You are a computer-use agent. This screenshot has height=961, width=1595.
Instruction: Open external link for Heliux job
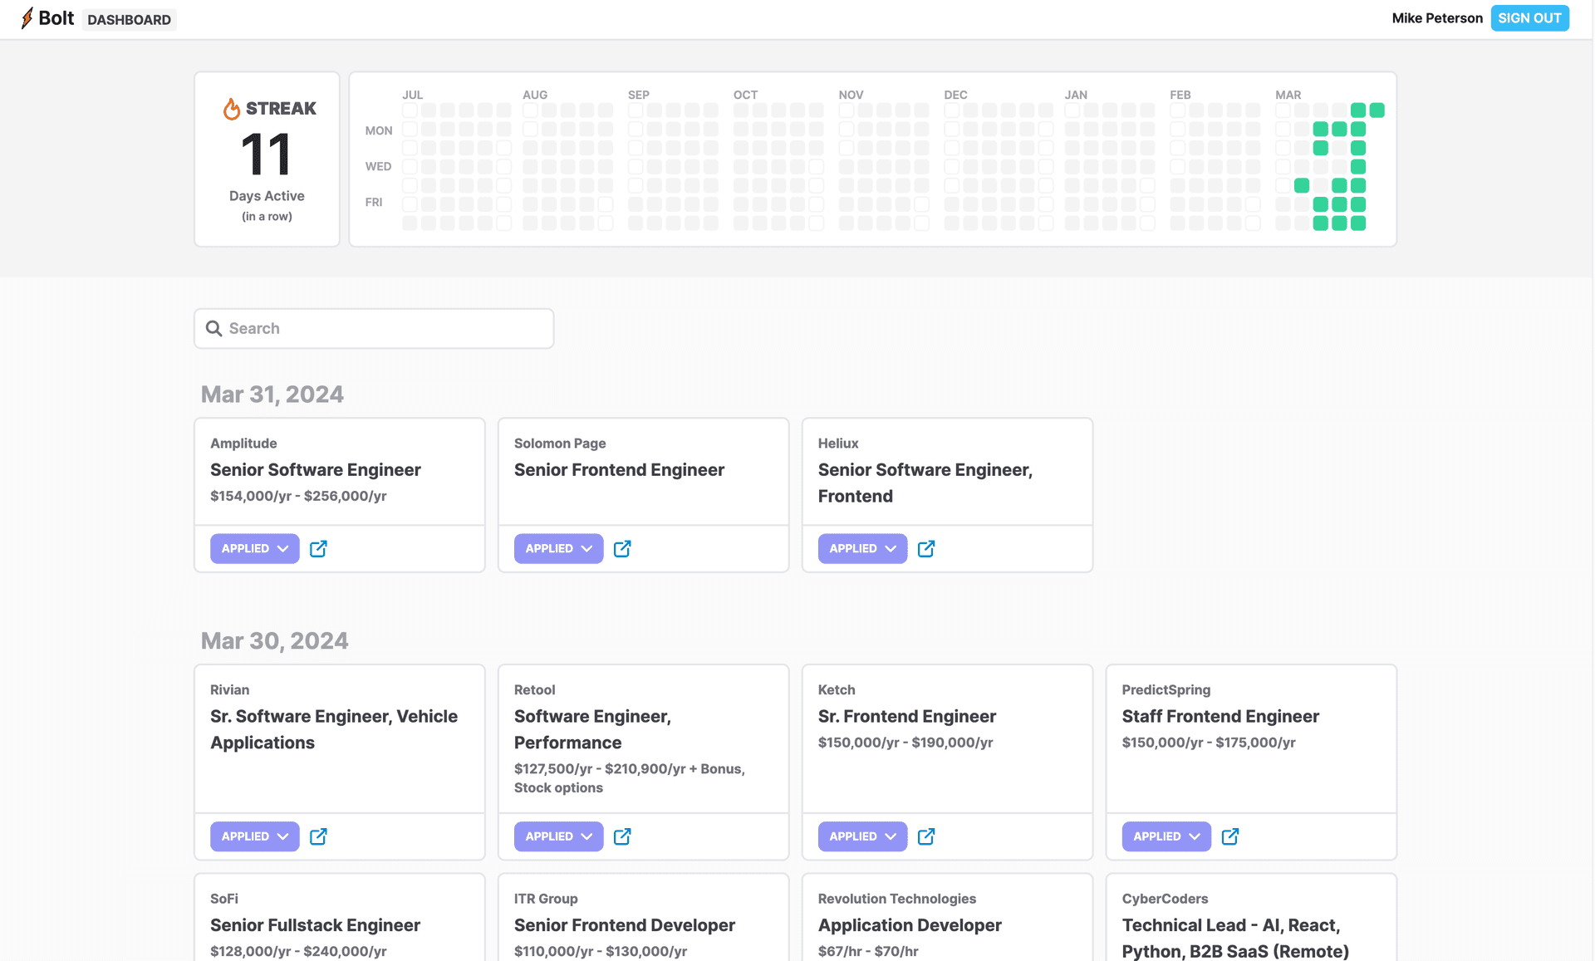926,549
